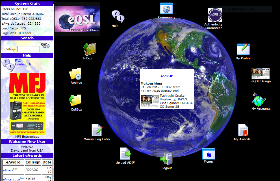Click the question mark icon in sidebar Help
This screenshot has width=280, height=181.
(x=8, y=65)
